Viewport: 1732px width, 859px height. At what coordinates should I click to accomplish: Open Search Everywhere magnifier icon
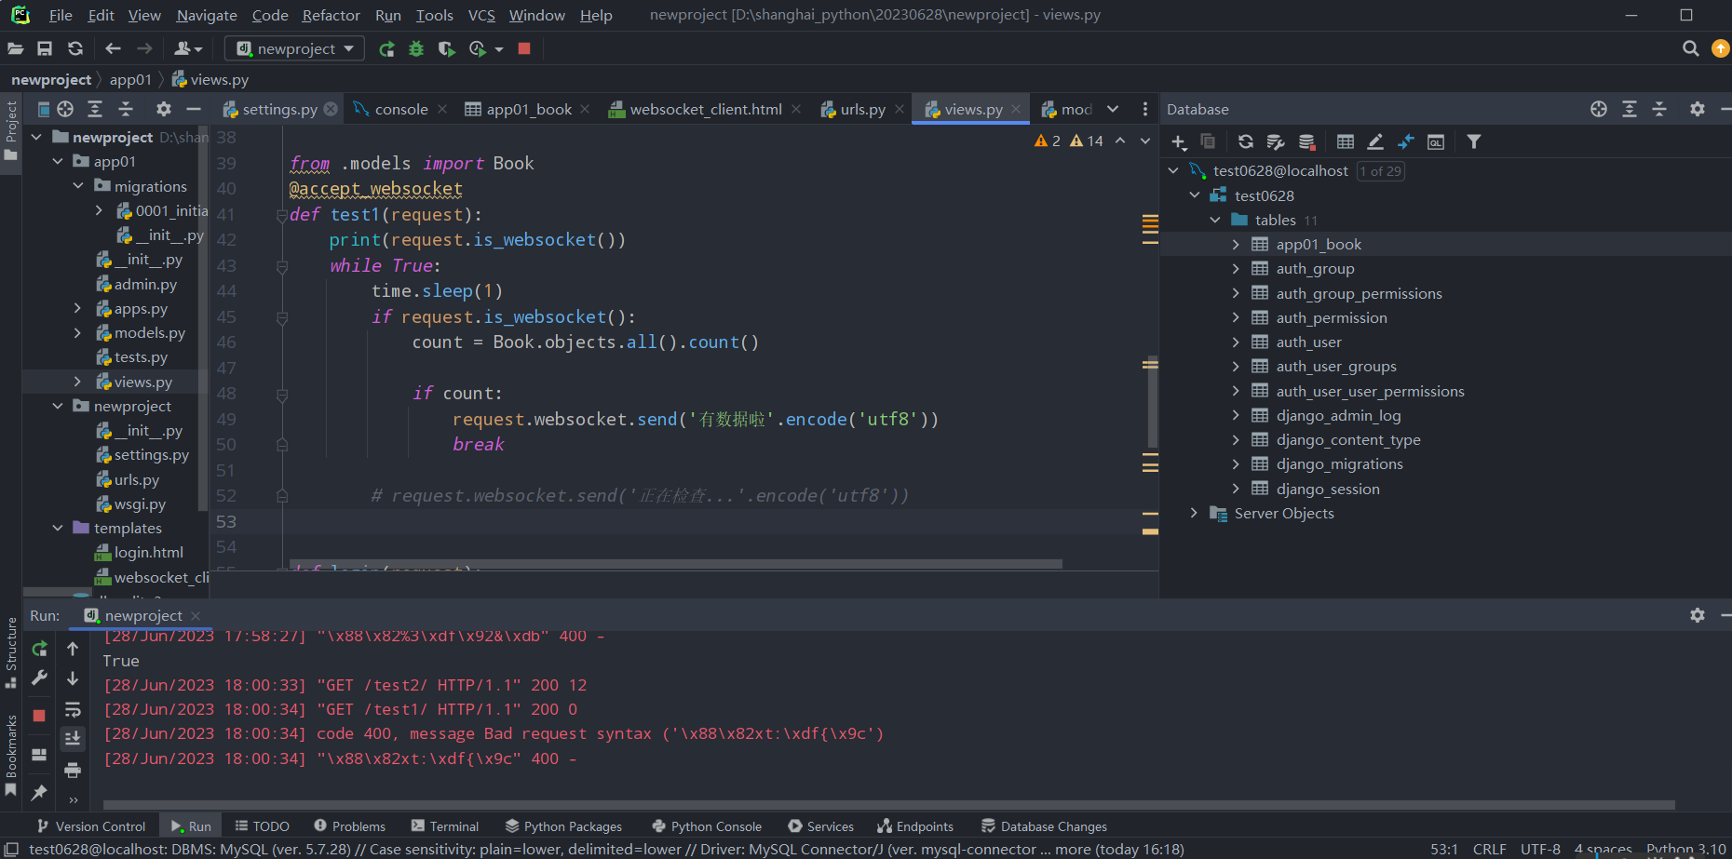tap(1691, 48)
